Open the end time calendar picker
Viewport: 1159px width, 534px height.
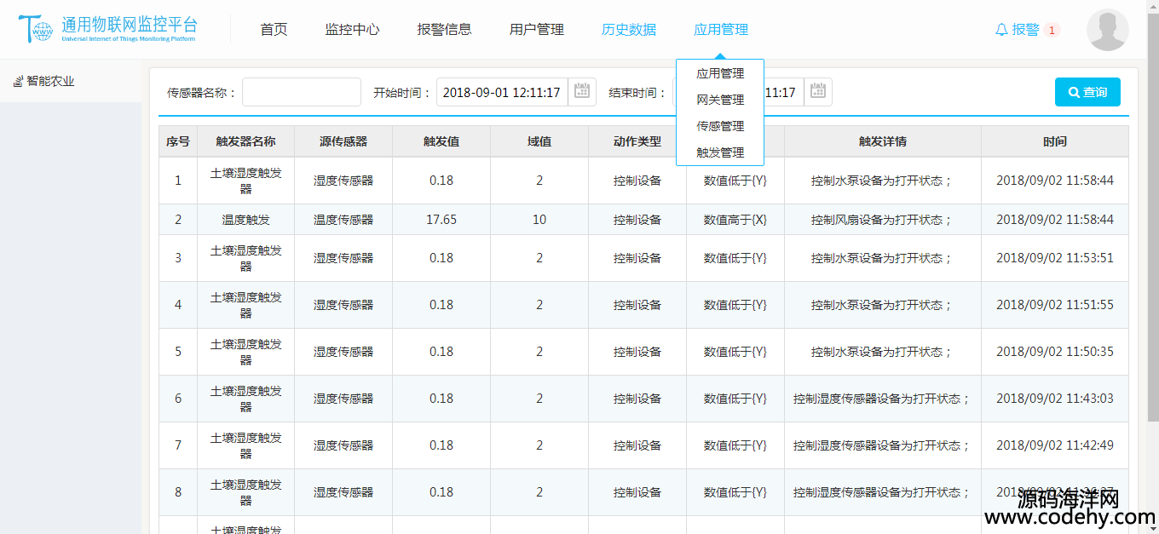(818, 91)
